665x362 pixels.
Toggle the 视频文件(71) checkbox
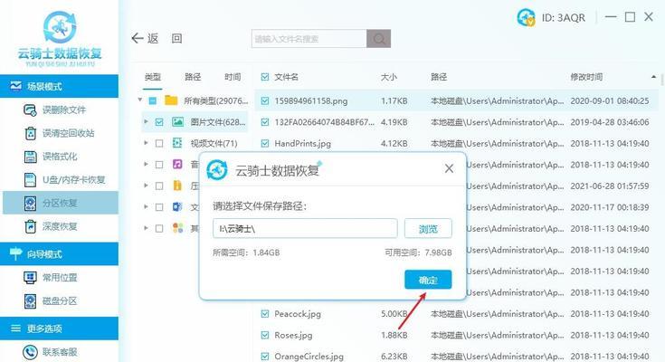tap(159, 143)
